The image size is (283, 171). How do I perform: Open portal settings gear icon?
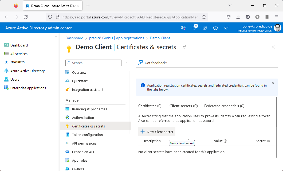coord(205,28)
